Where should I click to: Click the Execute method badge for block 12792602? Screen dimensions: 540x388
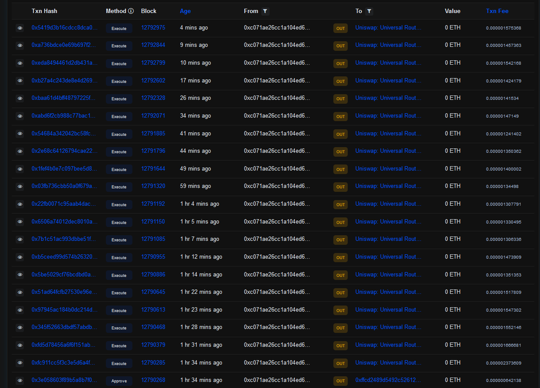[119, 81]
